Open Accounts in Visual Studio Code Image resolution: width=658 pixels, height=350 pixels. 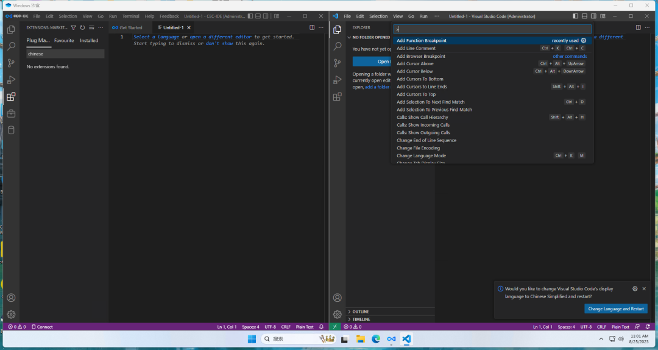338,298
